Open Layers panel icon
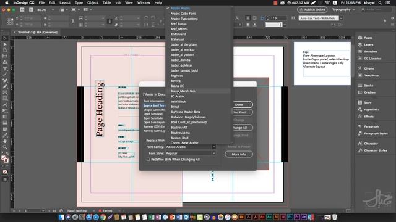The width and height of the screenshot is (396, 222). (x=360, y=44)
